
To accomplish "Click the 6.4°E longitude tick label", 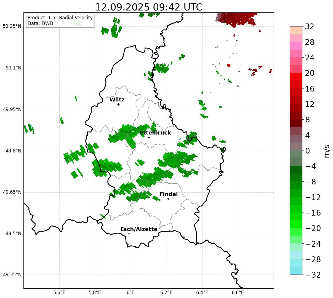I will click(x=202, y=292).
